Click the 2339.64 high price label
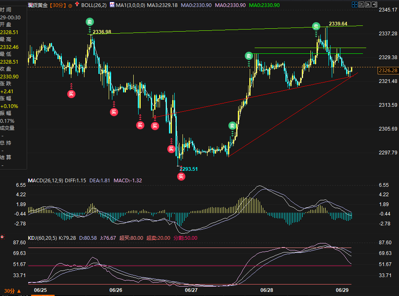The height and width of the screenshot is (296, 399). 338,24
